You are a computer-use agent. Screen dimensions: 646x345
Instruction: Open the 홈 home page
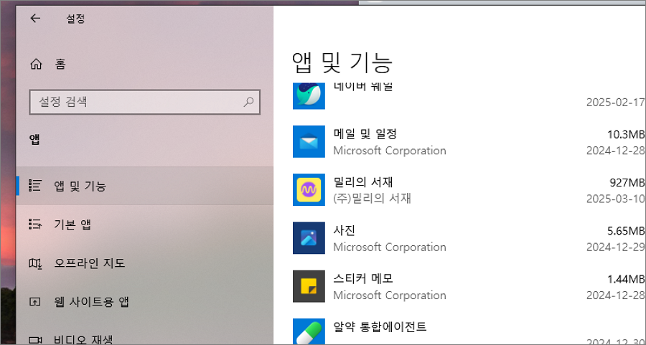(144, 65)
